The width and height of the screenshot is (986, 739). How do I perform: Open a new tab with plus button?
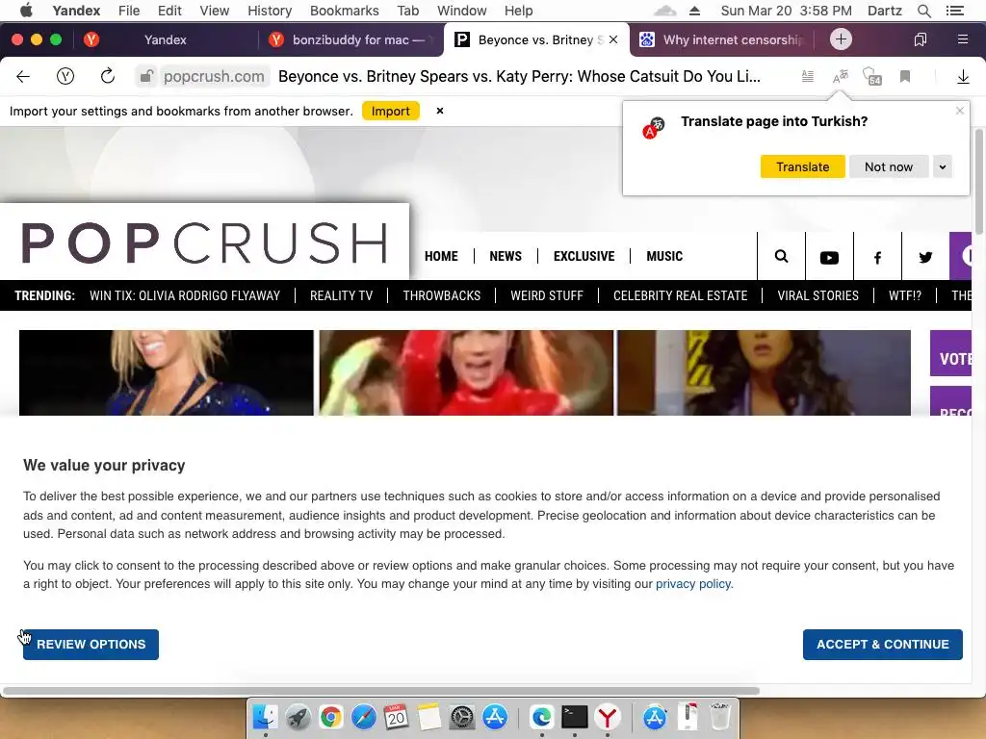[x=841, y=39]
